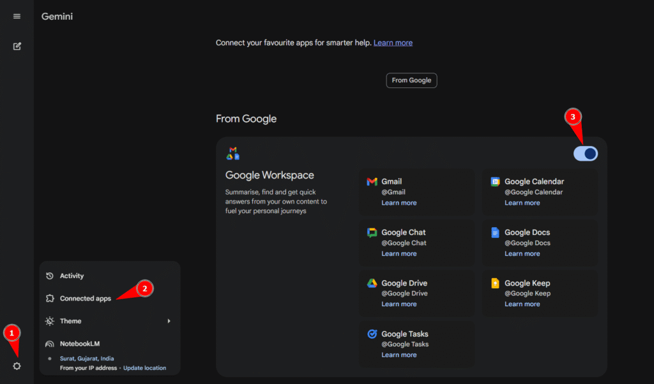
Task: Select the Google Calendar icon
Action: pyautogui.click(x=495, y=181)
